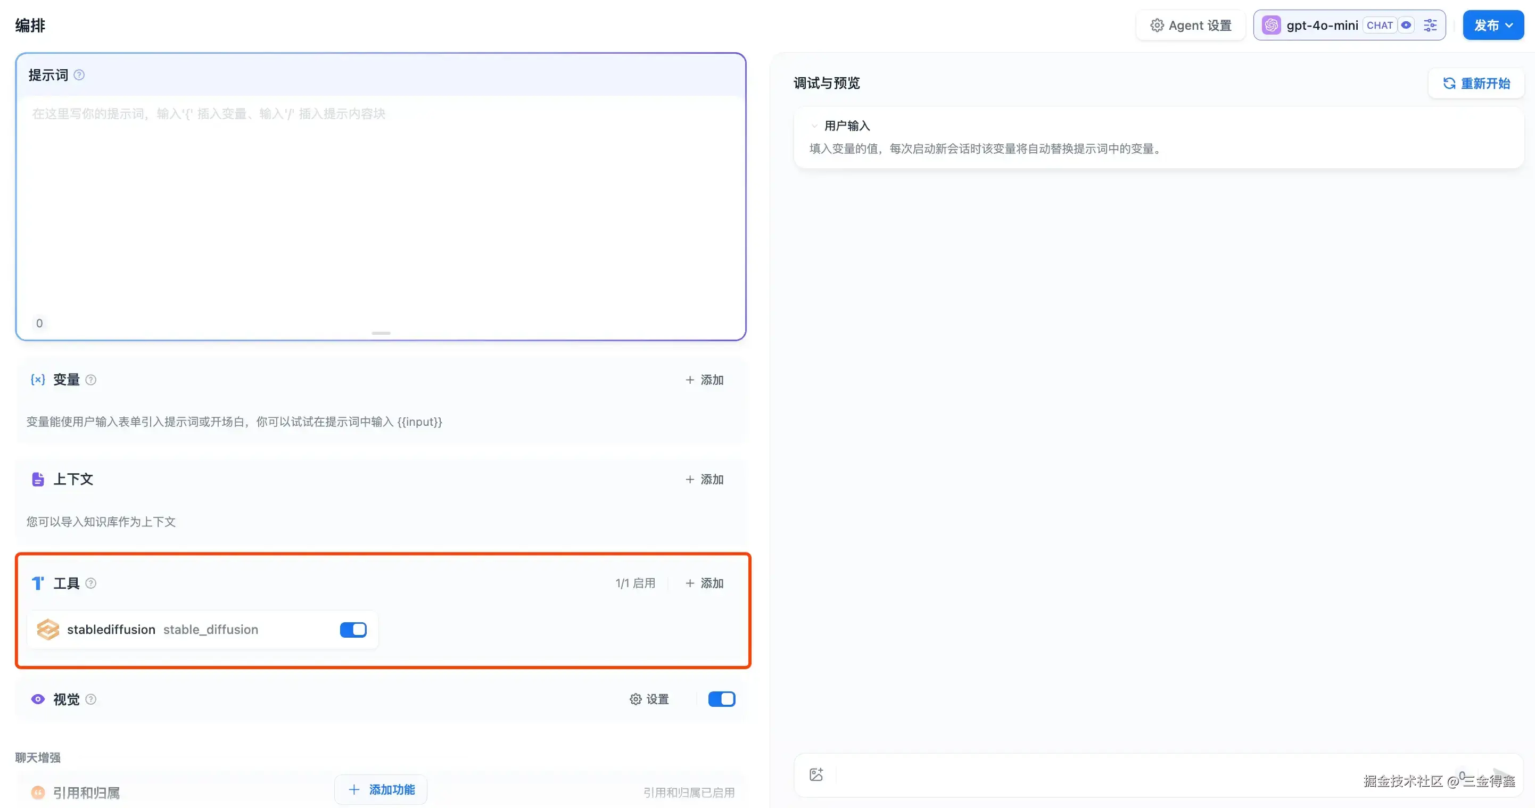Open the gpt-4o-mini model selector
This screenshot has height=808, width=1535.
coord(1322,26)
